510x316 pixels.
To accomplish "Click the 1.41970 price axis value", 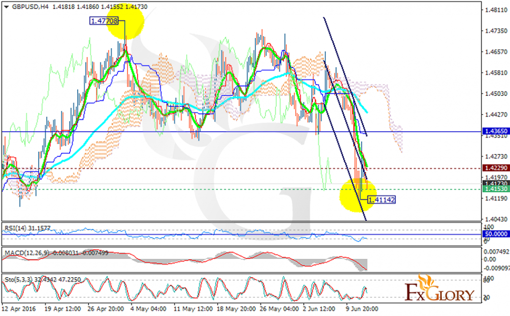I will 496,177.
